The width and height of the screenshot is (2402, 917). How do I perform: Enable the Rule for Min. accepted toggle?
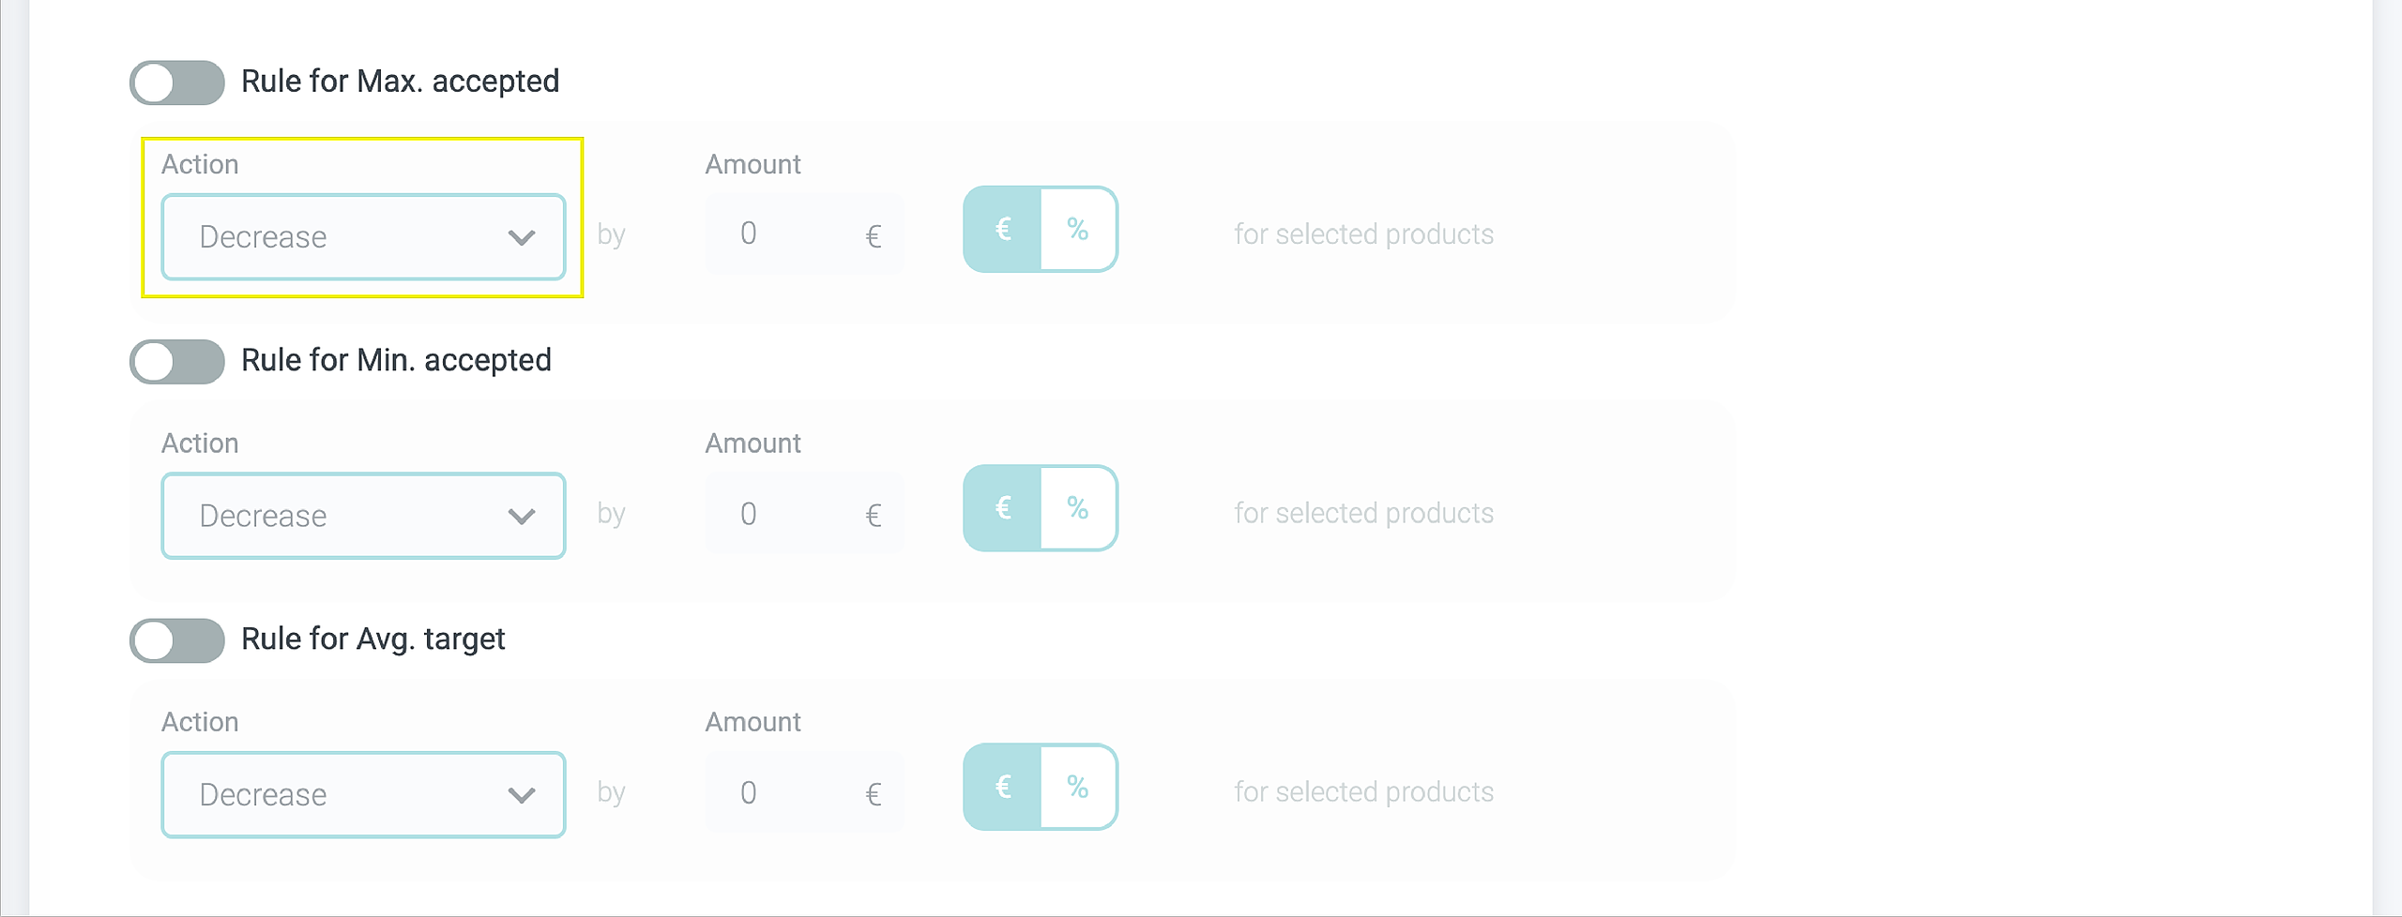pyautogui.click(x=177, y=362)
